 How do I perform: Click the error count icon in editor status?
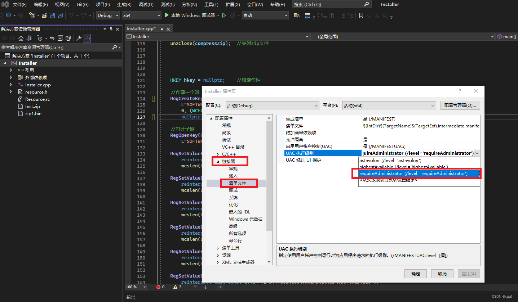coord(159,287)
